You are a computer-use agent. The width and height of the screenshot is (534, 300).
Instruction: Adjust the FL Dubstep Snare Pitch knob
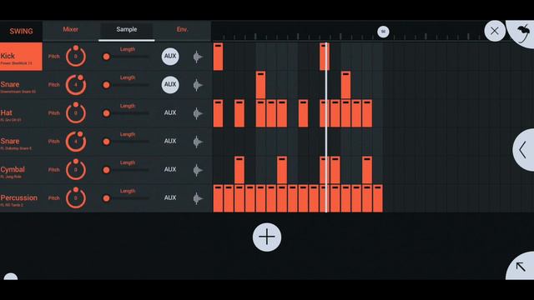click(x=76, y=141)
